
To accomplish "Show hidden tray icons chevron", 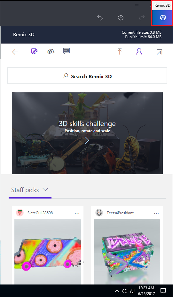I will pyautogui.click(x=117, y=291).
